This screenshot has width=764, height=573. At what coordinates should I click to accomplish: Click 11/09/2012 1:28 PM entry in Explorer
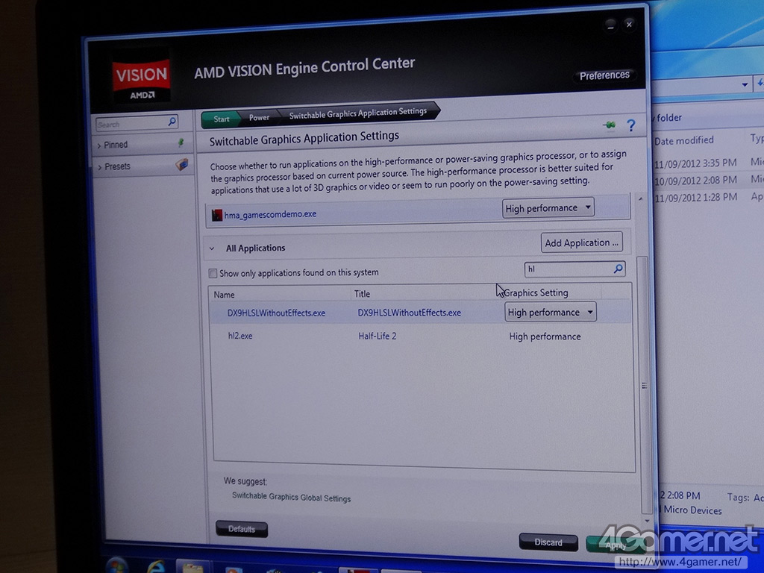pyautogui.click(x=695, y=197)
